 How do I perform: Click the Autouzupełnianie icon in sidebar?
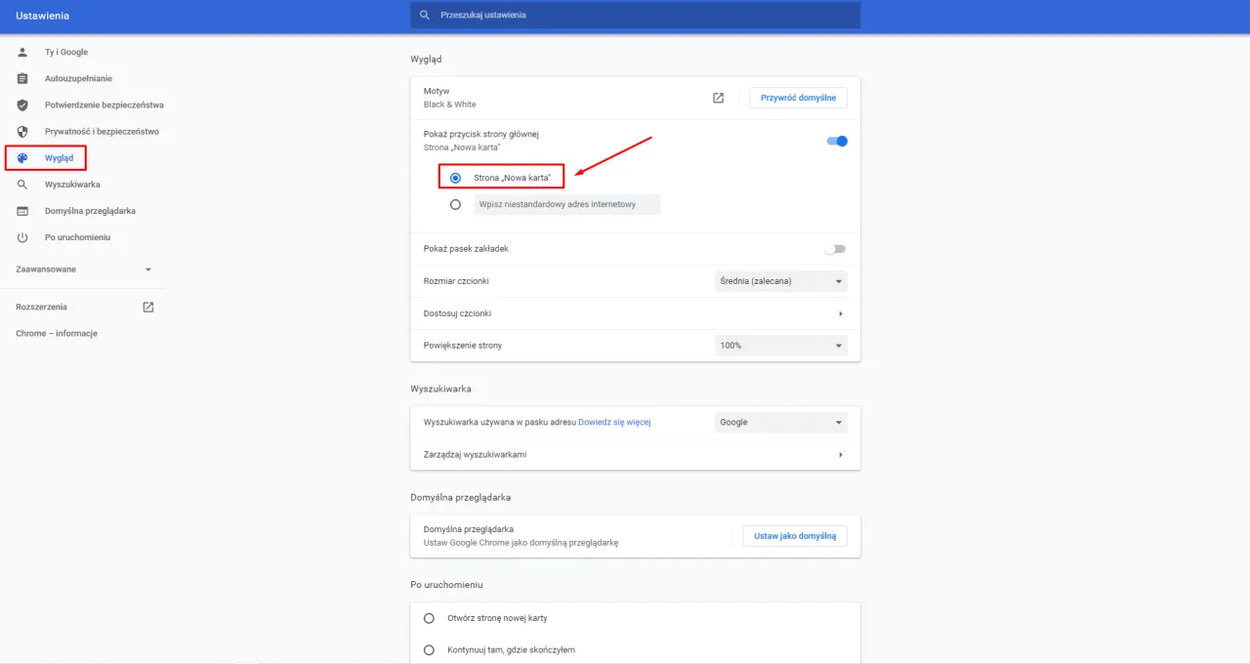tap(21, 78)
